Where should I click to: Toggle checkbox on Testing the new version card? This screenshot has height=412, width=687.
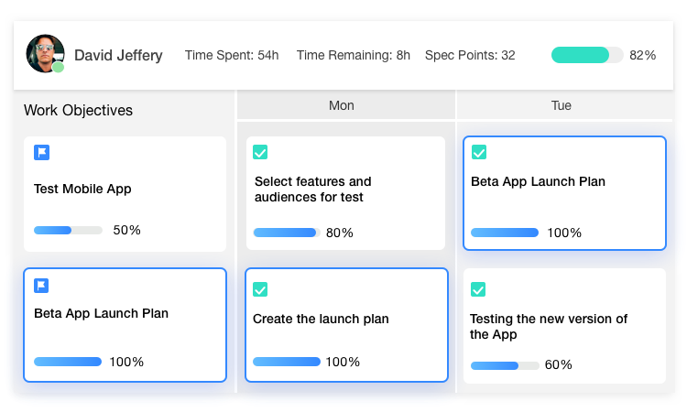pyautogui.click(x=478, y=289)
